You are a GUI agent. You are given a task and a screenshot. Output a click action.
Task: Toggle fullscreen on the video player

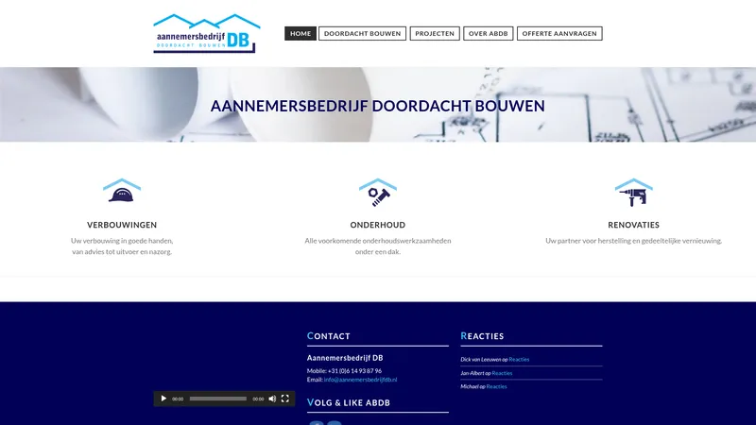[x=285, y=399]
